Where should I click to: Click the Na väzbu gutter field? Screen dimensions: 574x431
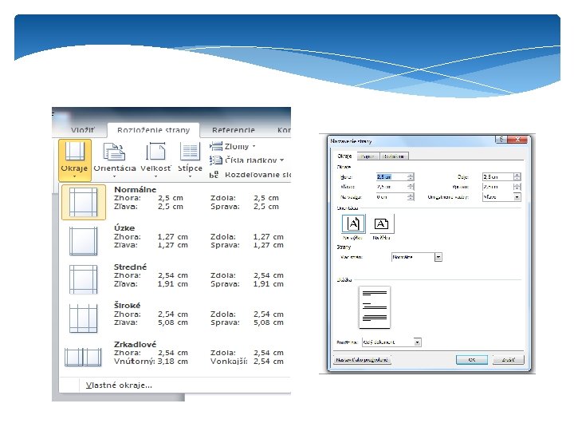(391, 197)
